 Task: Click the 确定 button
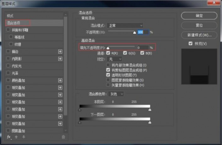[x=199, y=16]
